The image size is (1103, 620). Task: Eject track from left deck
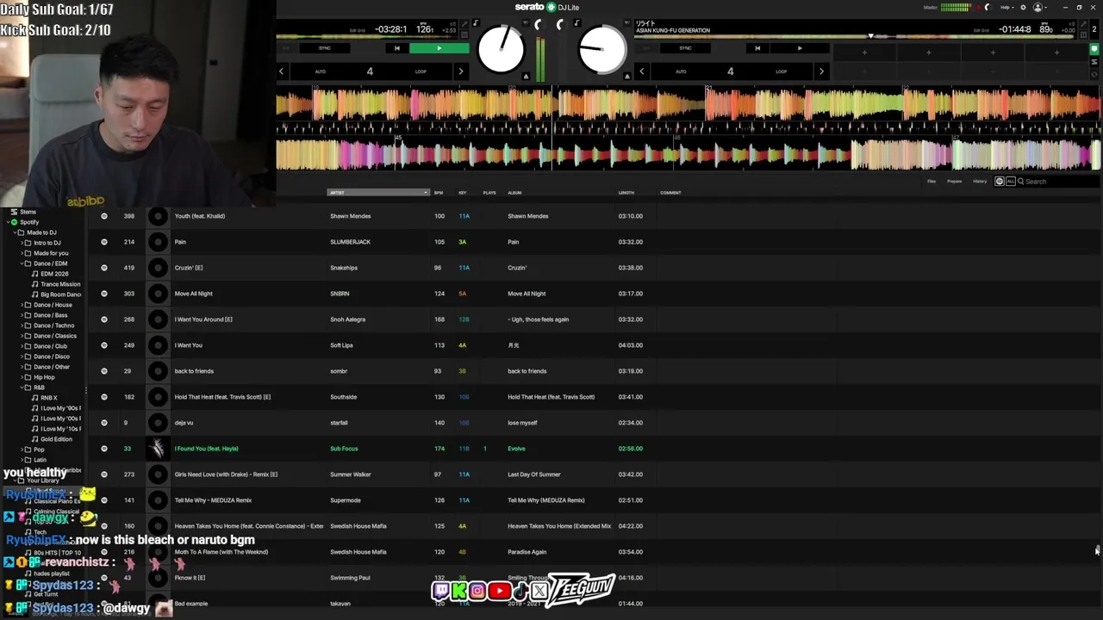[x=527, y=77]
